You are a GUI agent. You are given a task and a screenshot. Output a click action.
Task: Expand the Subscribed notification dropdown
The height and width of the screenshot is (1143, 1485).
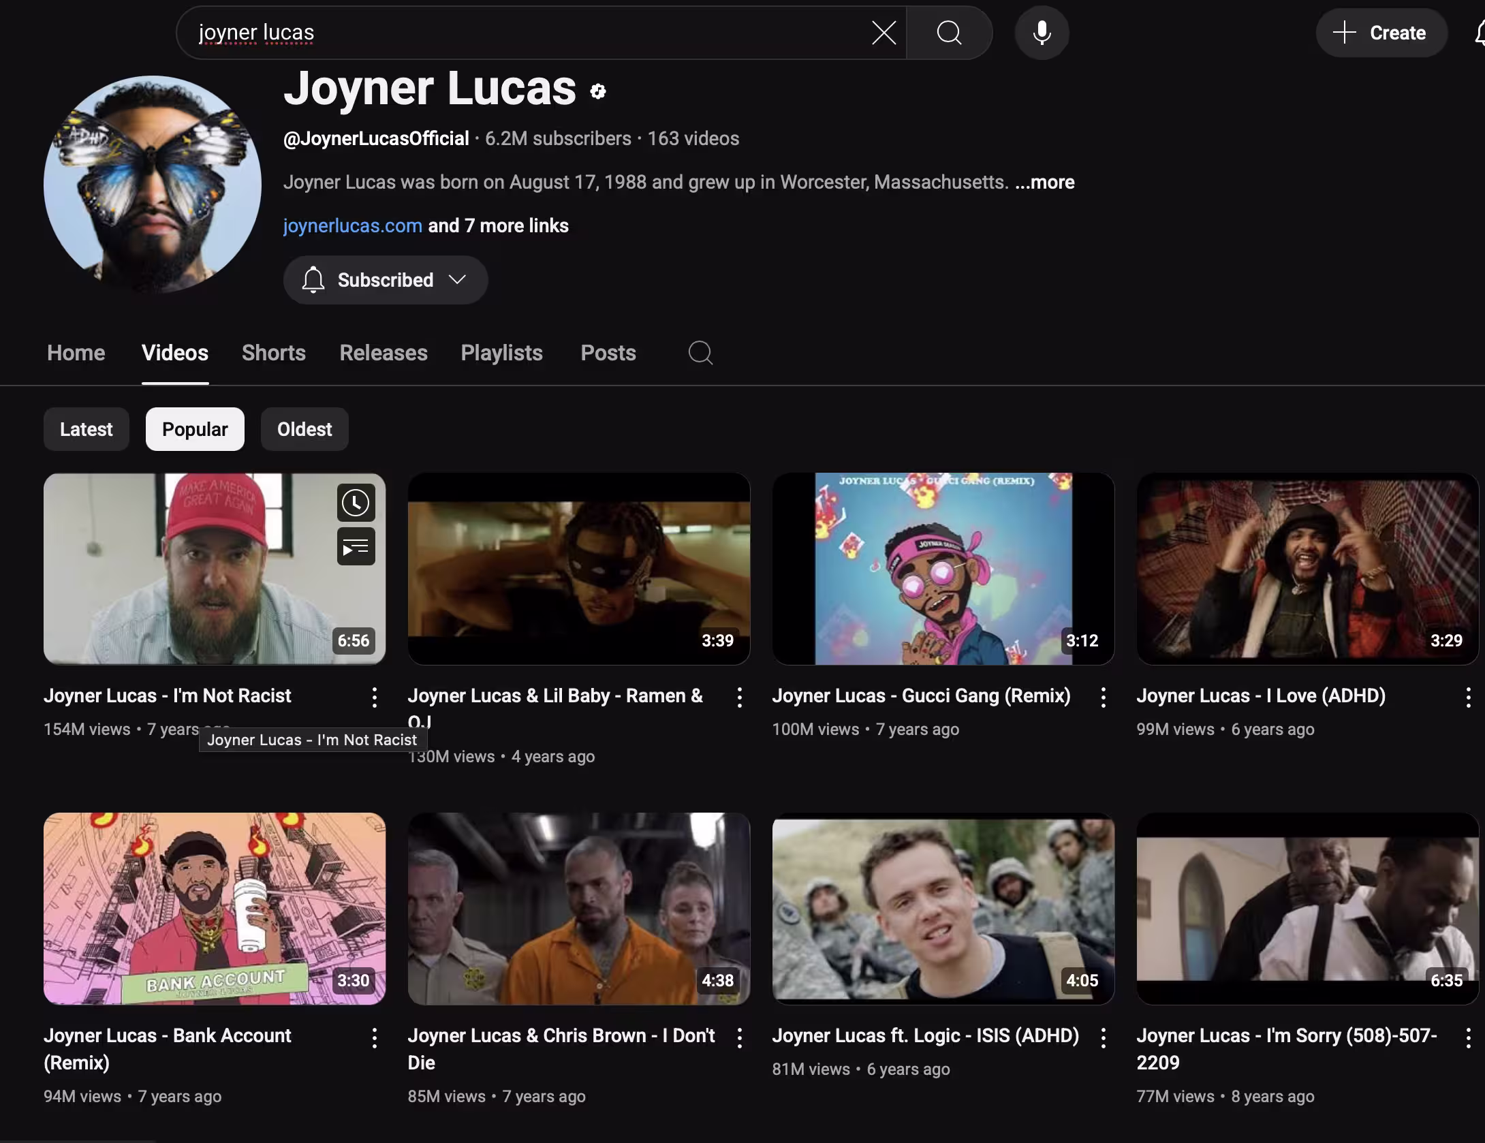pos(386,280)
